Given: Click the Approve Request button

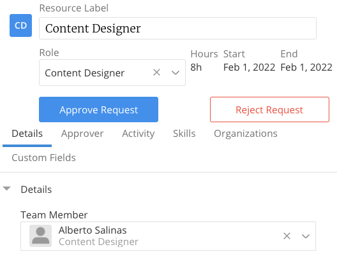Looking at the screenshot, I should (x=98, y=109).
